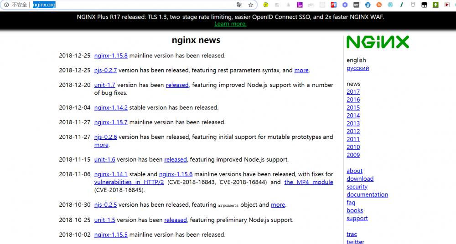Open the njs-0.2.6 link
456x244 pixels.
pyautogui.click(x=105, y=137)
